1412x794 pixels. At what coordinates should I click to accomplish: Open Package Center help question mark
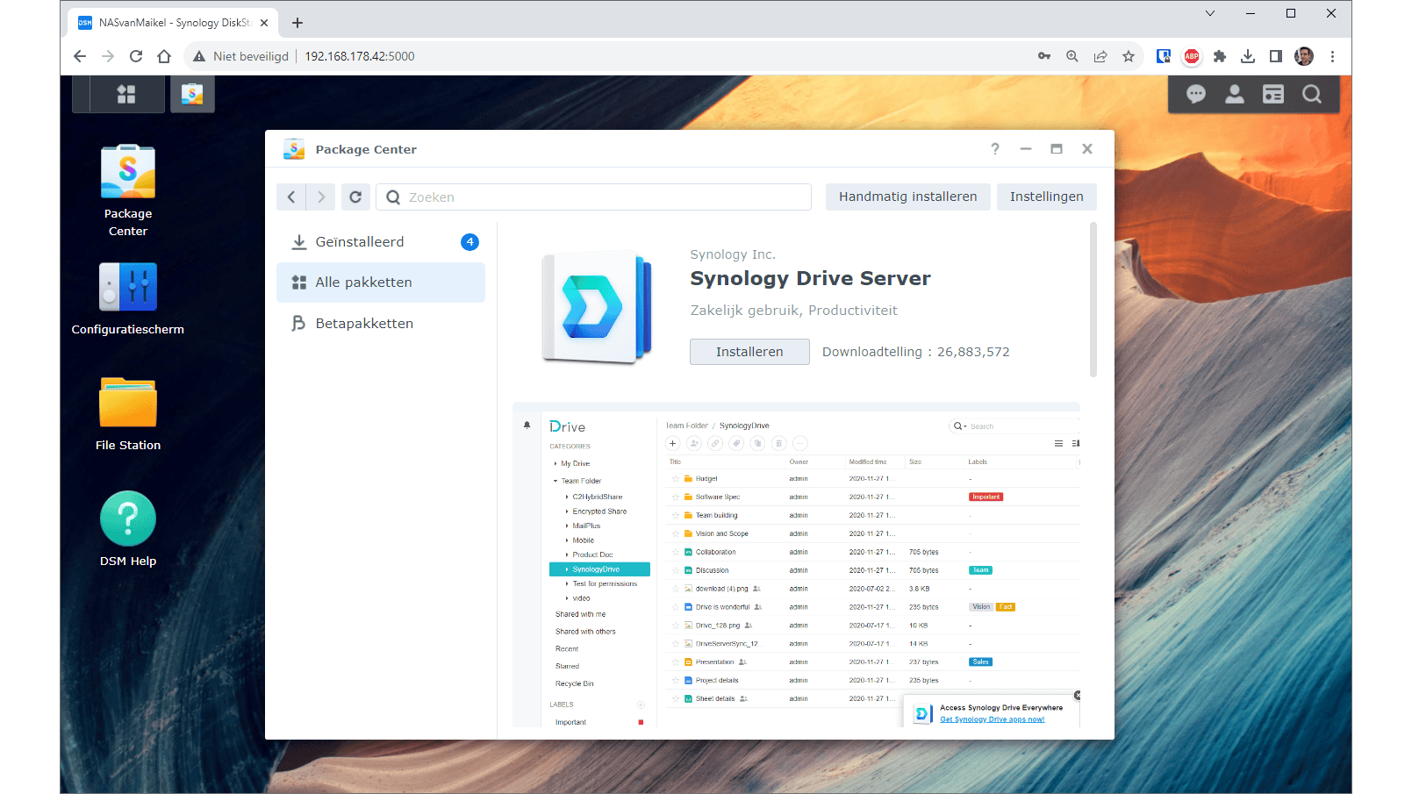coord(995,149)
